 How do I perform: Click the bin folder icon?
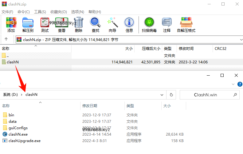(x=5, y=115)
